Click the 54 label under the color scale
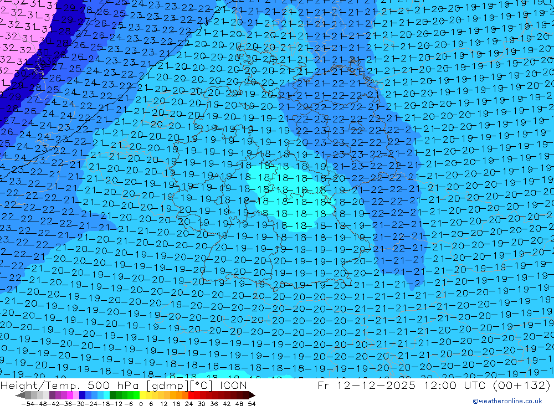 click(x=252, y=404)
